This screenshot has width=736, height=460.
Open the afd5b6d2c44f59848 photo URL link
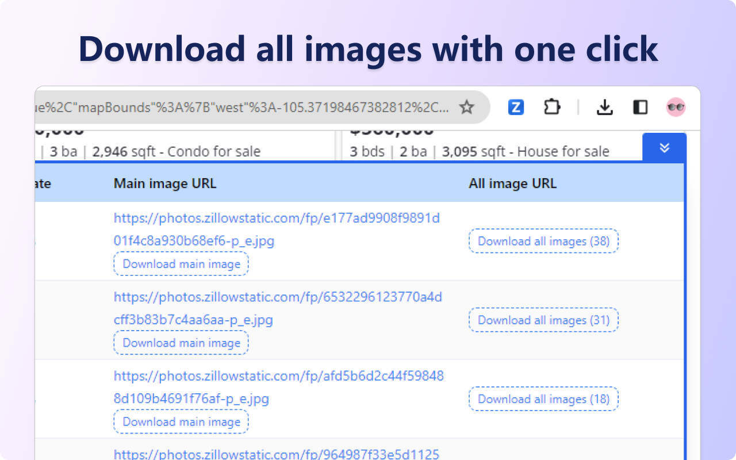click(x=279, y=387)
